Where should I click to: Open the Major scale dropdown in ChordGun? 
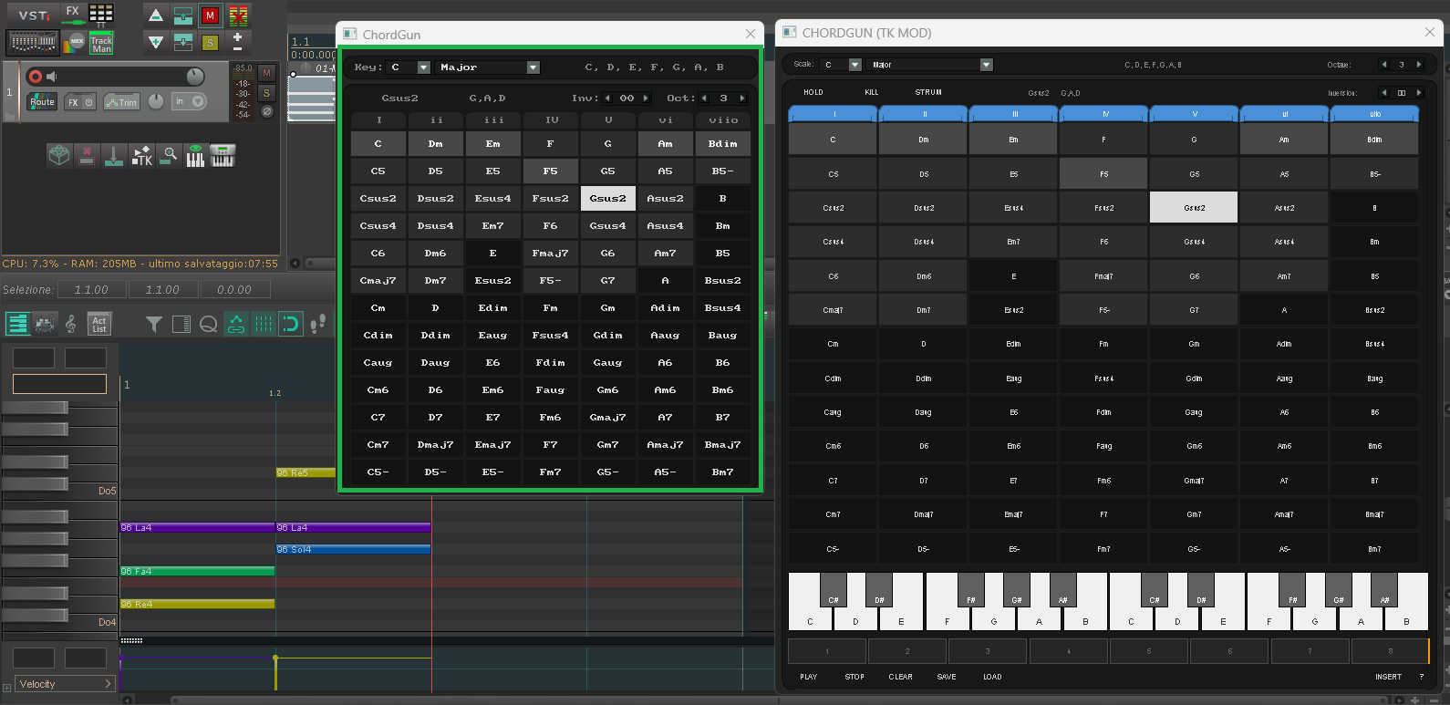[x=489, y=67]
